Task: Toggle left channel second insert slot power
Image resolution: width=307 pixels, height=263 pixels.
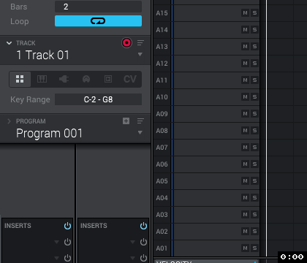Action: tap(67, 258)
